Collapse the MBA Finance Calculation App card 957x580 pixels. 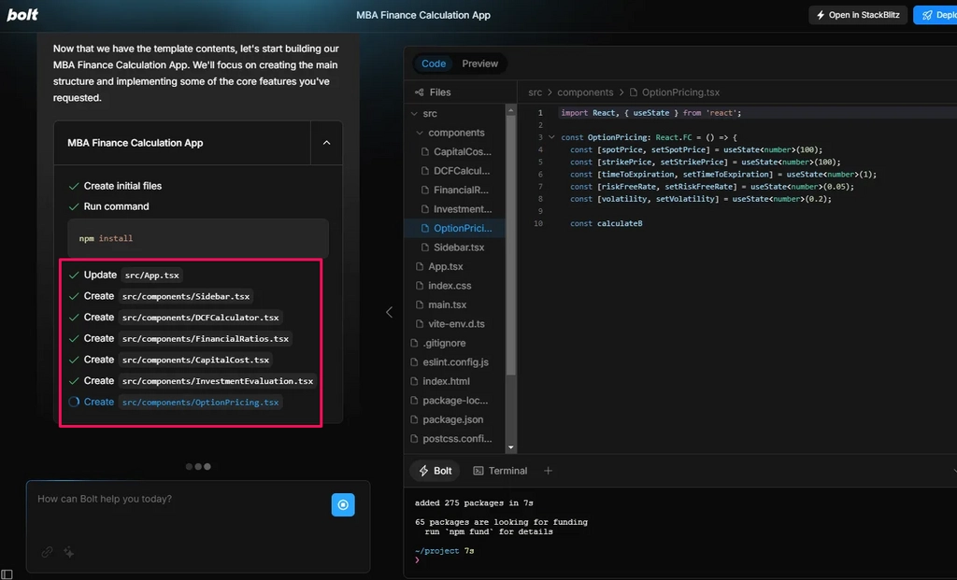click(x=326, y=143)
